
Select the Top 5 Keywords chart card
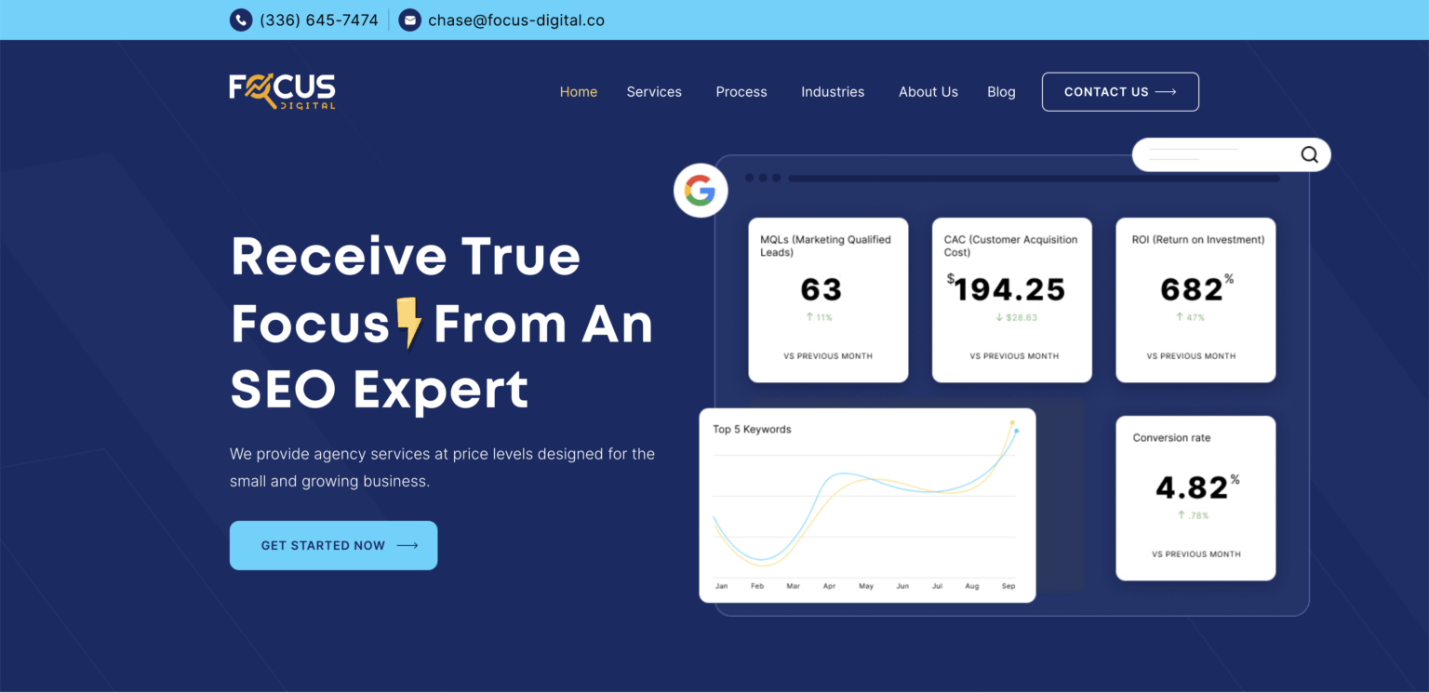(x=867, y=505)
